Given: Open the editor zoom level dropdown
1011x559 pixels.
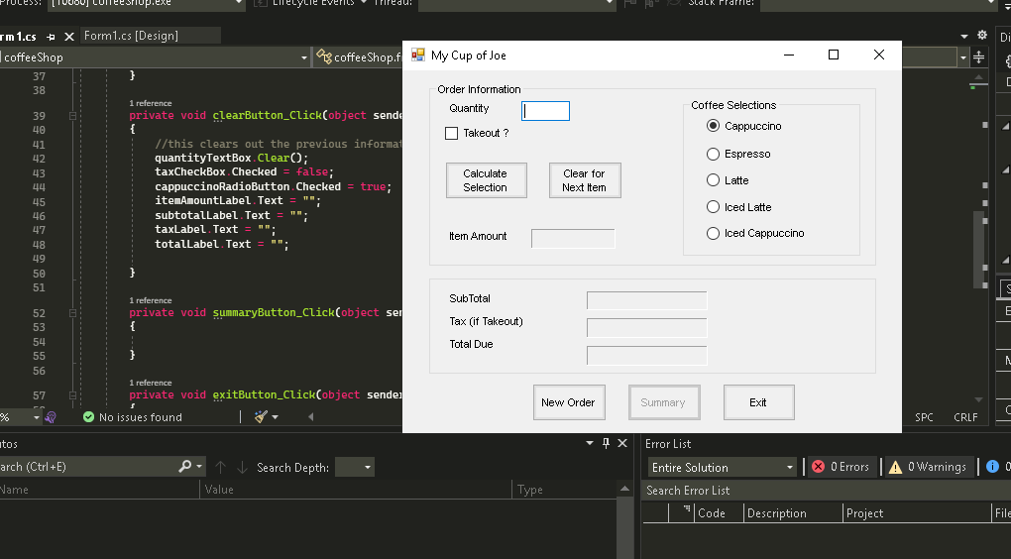Looking at the screenshot, I should tap(36, 417).
